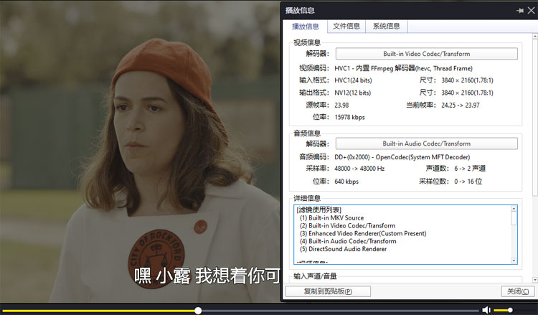Switch to the 播放信息 tab

coord(307,27)
